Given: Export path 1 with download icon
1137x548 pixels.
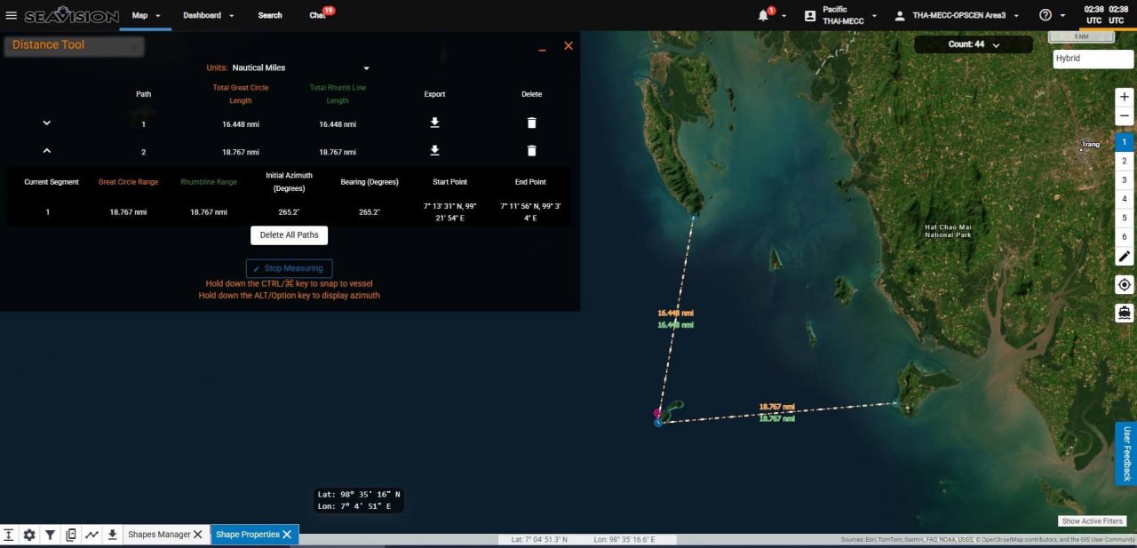Looking at the screenshot, I should (x=434, y=123).
